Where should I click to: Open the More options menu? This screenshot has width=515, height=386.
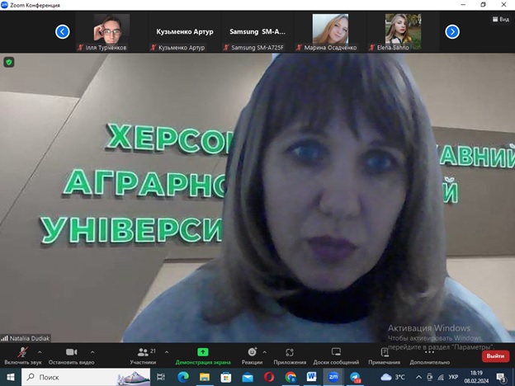pyautogui.click(x=430, y=355)
